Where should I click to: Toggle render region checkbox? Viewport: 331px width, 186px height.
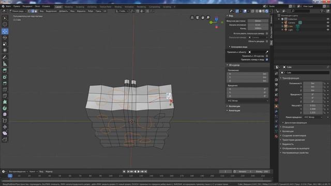point(267,41)
